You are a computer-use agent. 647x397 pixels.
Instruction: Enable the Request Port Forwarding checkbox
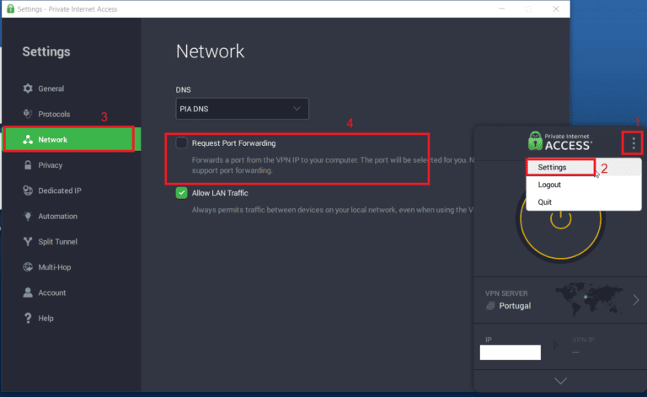pyautogui.click(x=181, y=143)
